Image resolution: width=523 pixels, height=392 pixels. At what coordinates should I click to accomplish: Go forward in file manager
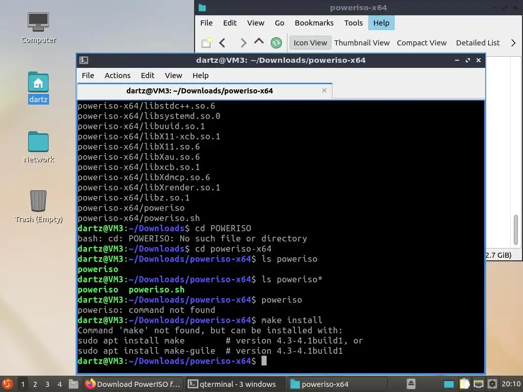[x=243, y=43]
